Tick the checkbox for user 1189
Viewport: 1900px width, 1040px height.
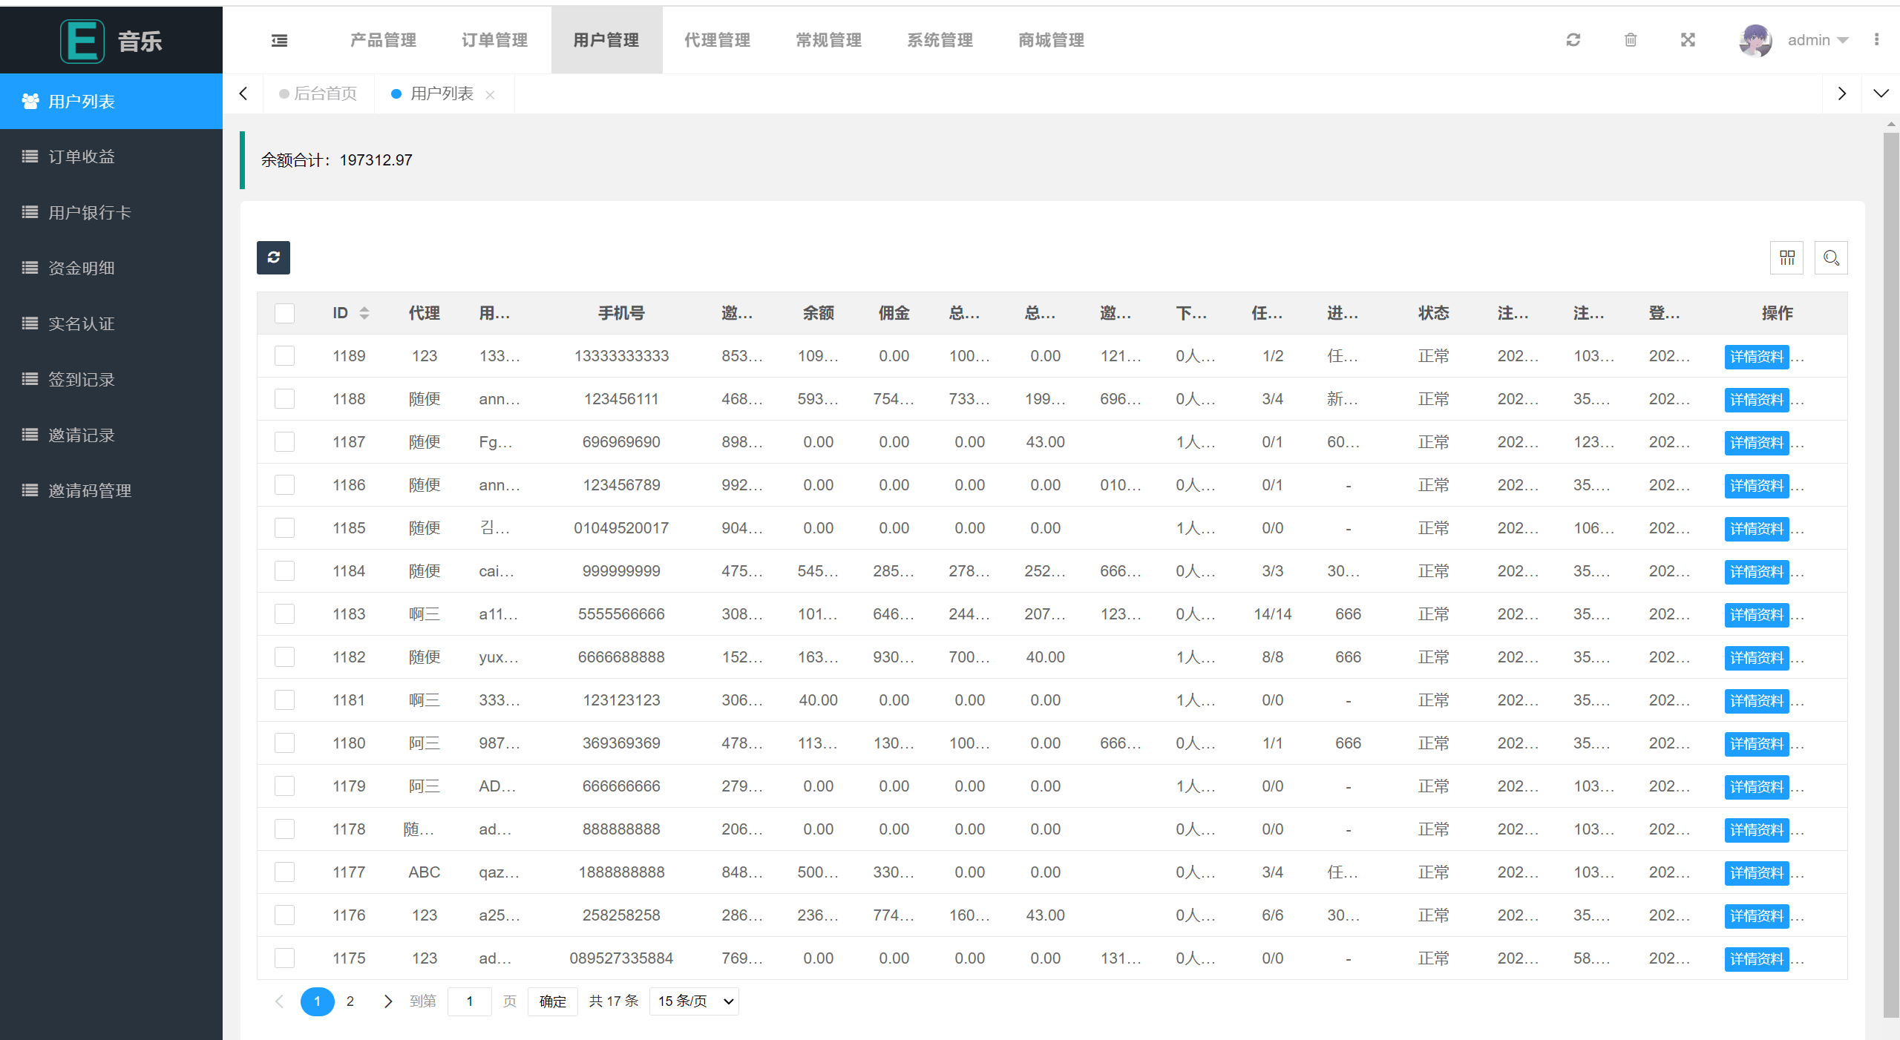point(284,356)
